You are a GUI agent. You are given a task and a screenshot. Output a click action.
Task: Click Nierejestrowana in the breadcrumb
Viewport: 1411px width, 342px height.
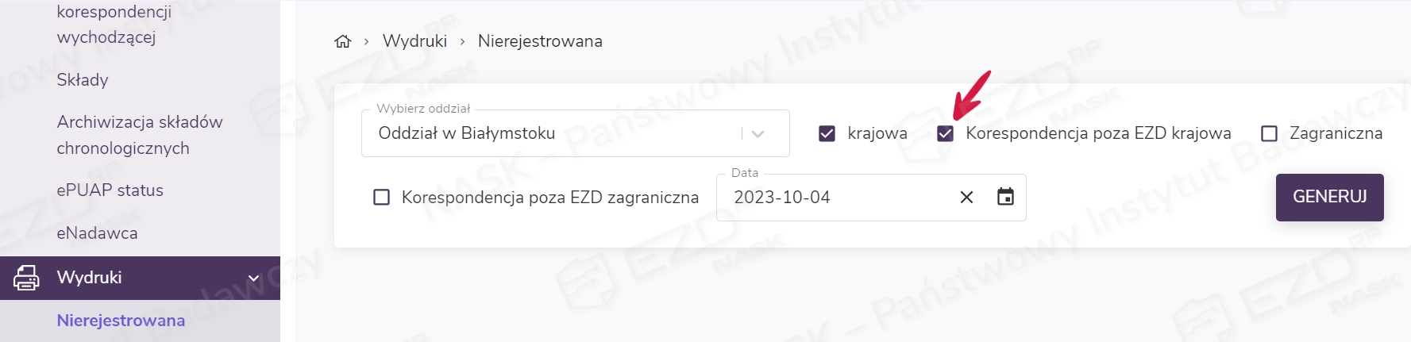click(540, 41)
